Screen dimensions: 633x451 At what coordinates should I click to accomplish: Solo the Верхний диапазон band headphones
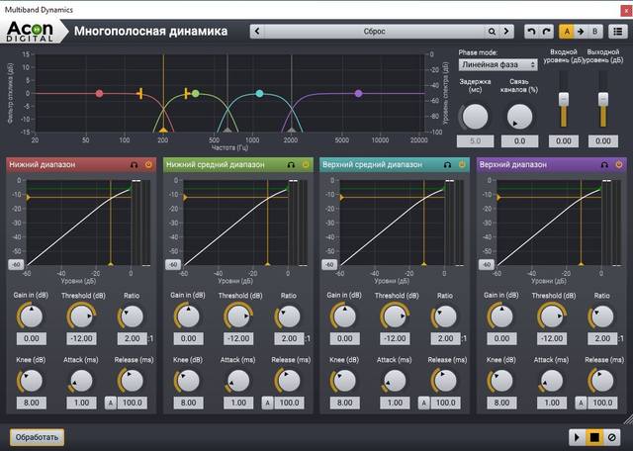point(604,165)
